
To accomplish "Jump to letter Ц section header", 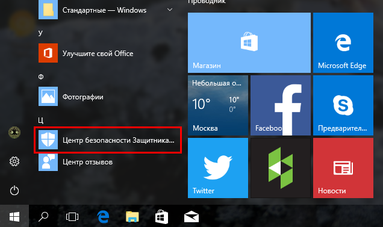I will [x=41, y=120].
